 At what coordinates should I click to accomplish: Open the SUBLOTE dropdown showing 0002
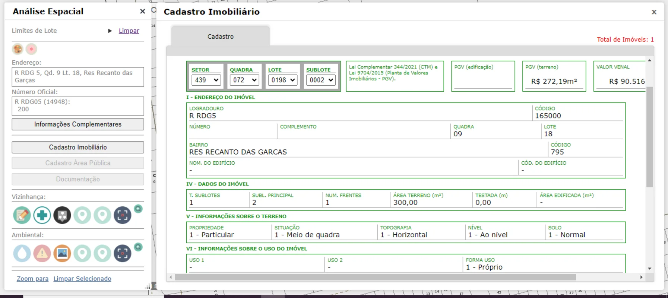coord(321,80)
